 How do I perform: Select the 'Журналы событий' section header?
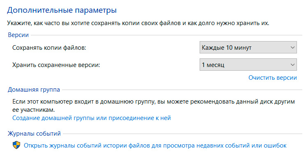[x=34, y=134]
